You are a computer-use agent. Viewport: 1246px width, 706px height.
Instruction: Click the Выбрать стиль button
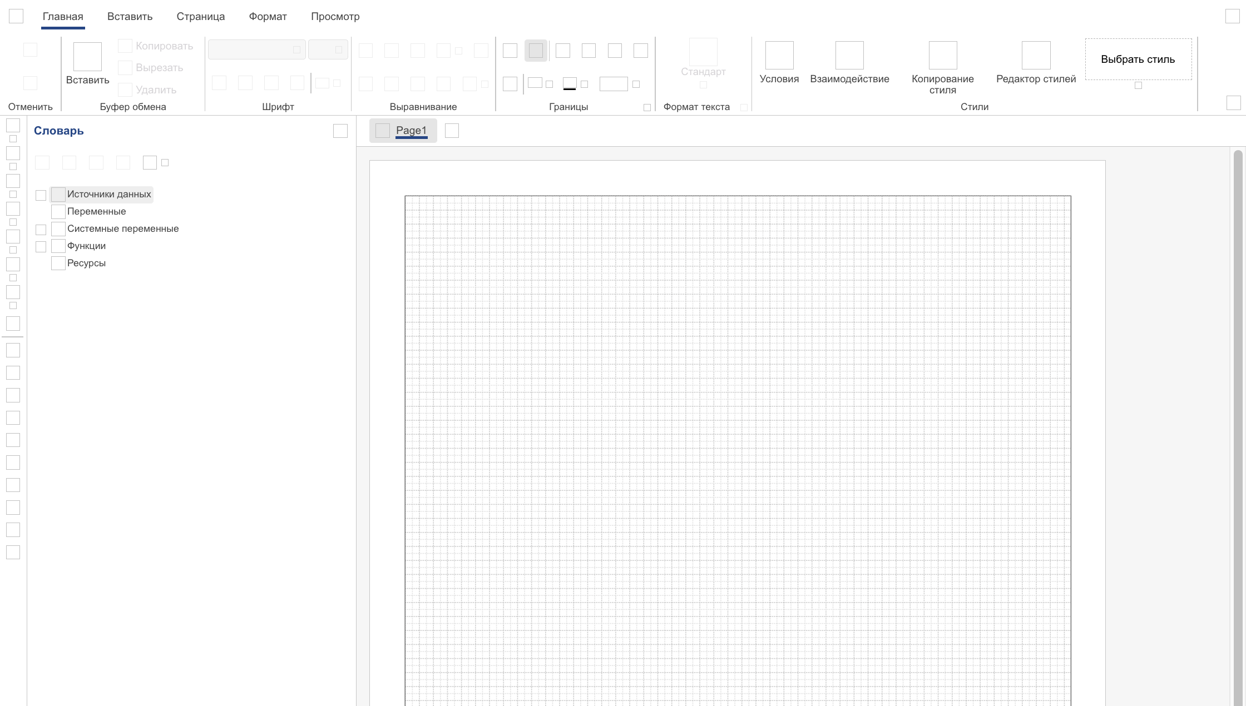tap(1138, 59)
